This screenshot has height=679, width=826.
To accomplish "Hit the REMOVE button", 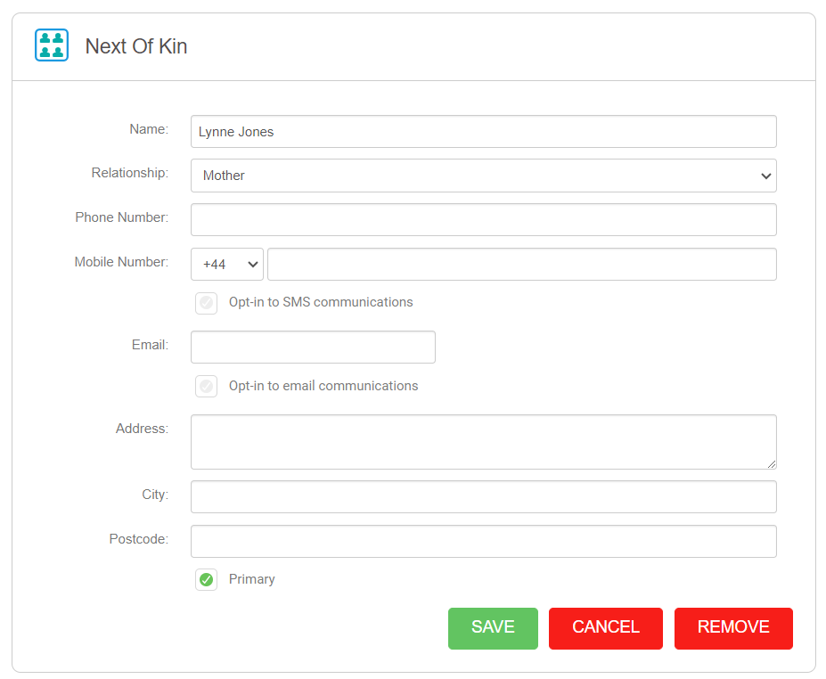I will pyautogui.click(x=732, y=628).
